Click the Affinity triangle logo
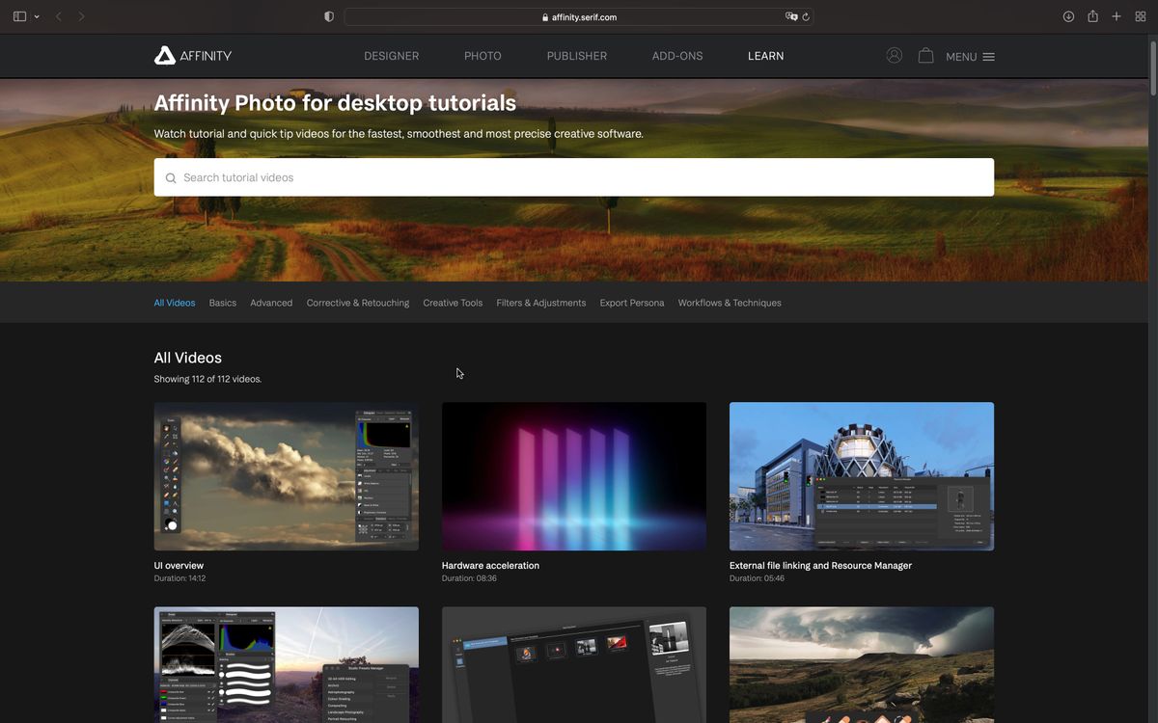The height and width of the screenshot is (723, 1158). click(x=164, y=55)
